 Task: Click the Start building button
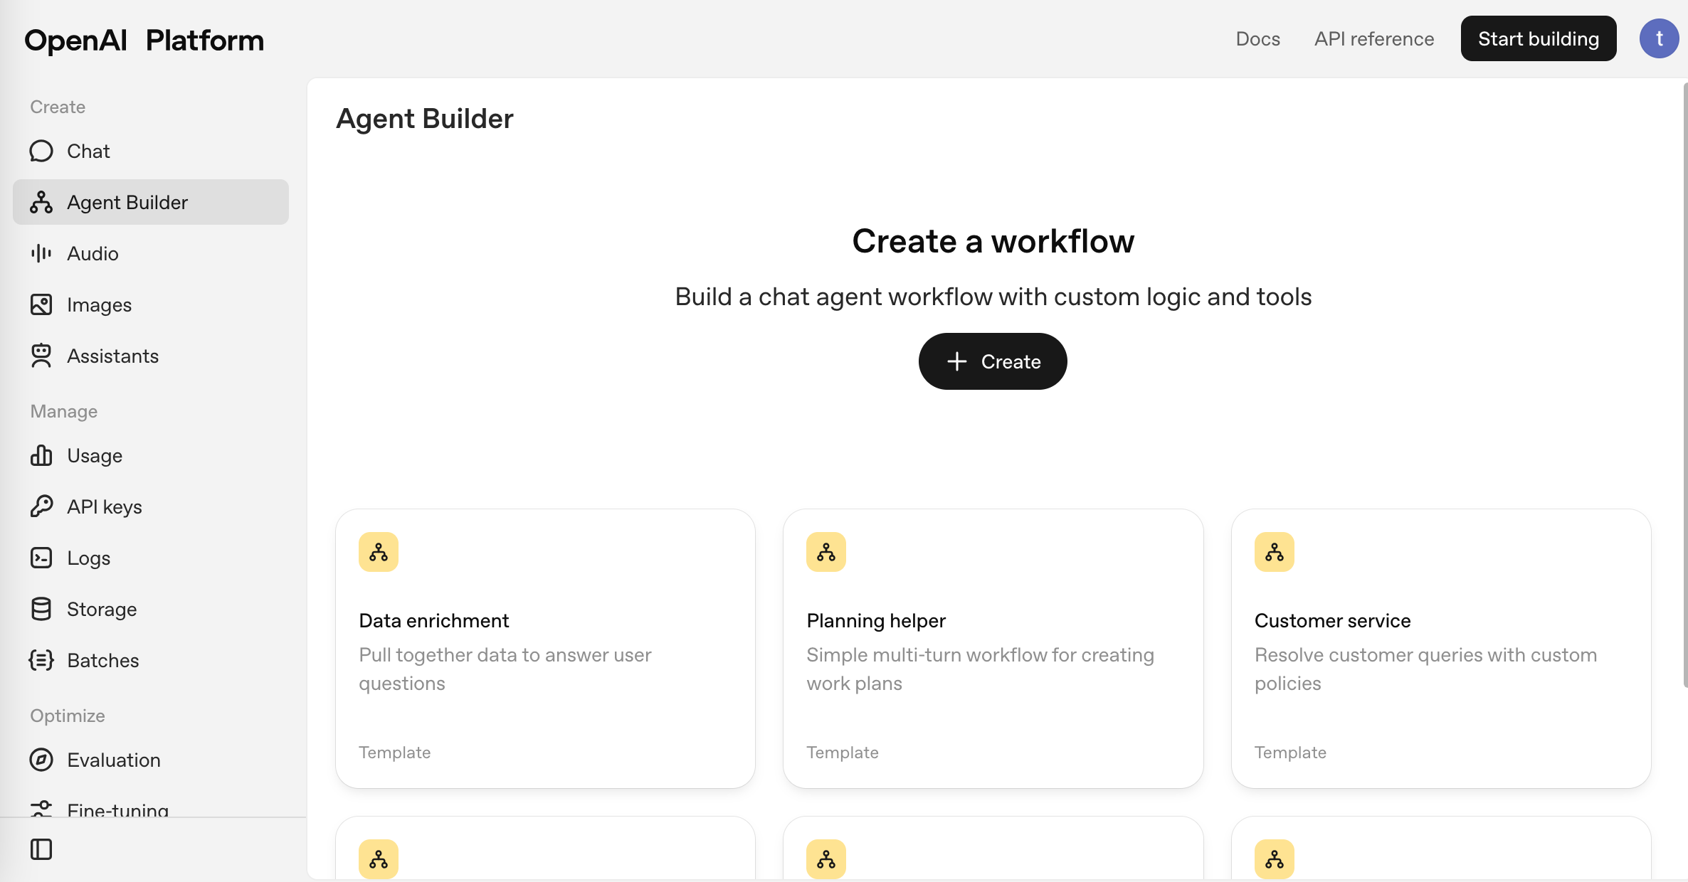point(1538,38)
